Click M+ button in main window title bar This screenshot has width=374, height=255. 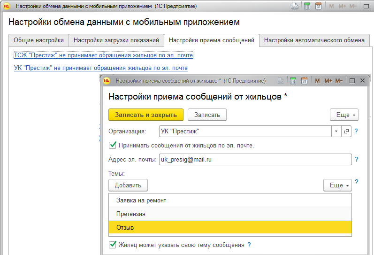[x=342, y=6]
